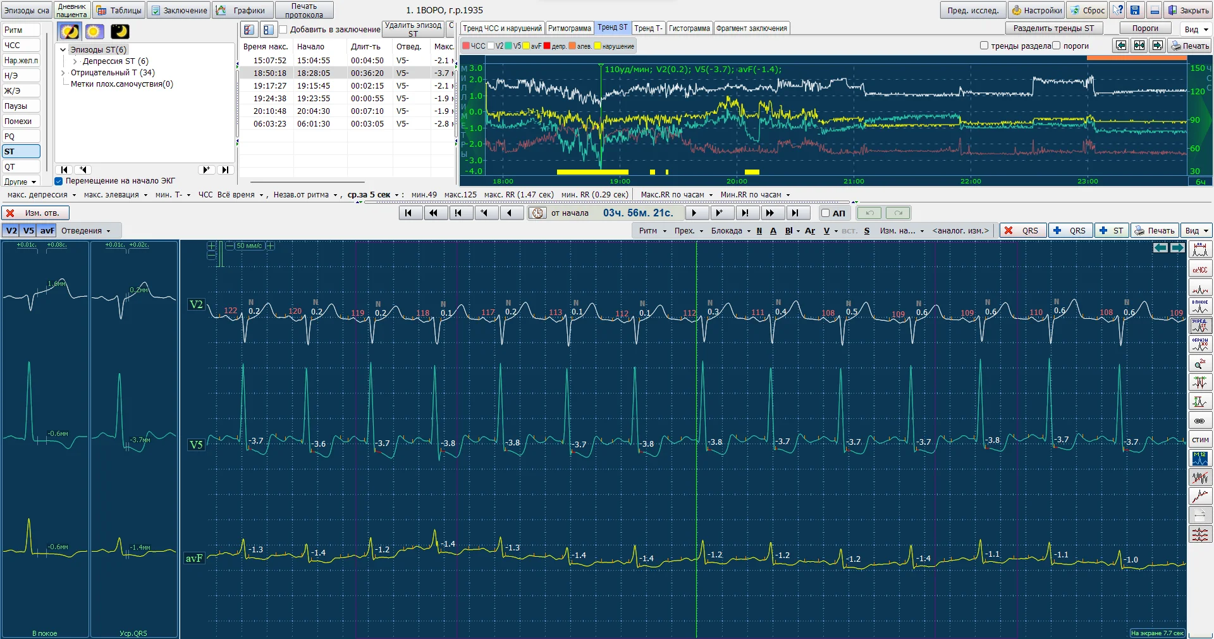The image size is (1214, 639).
Task: Enable 'Добавить в заключение' checkbox
Action: 283,29
